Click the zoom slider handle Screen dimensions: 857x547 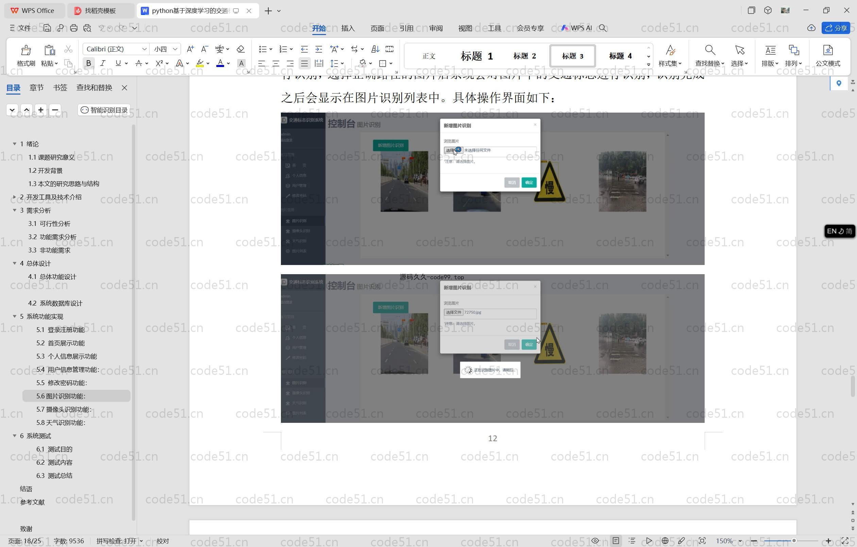point(794,541)
